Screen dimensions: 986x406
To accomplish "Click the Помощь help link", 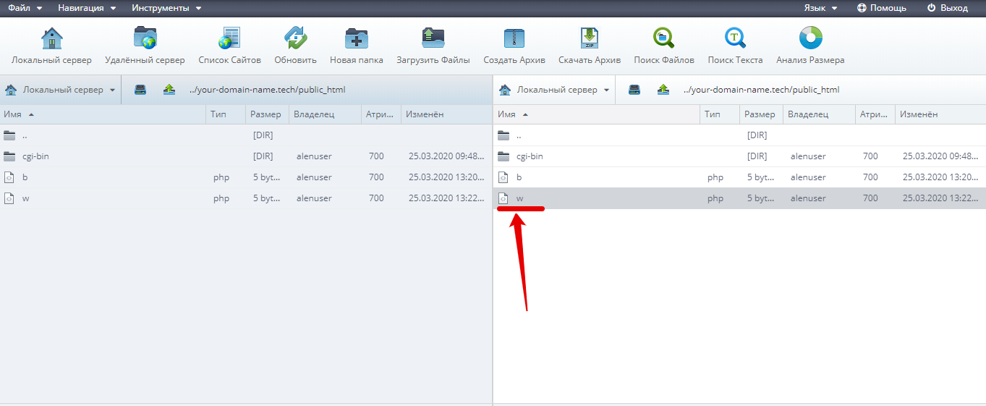I will pos(881,8).
